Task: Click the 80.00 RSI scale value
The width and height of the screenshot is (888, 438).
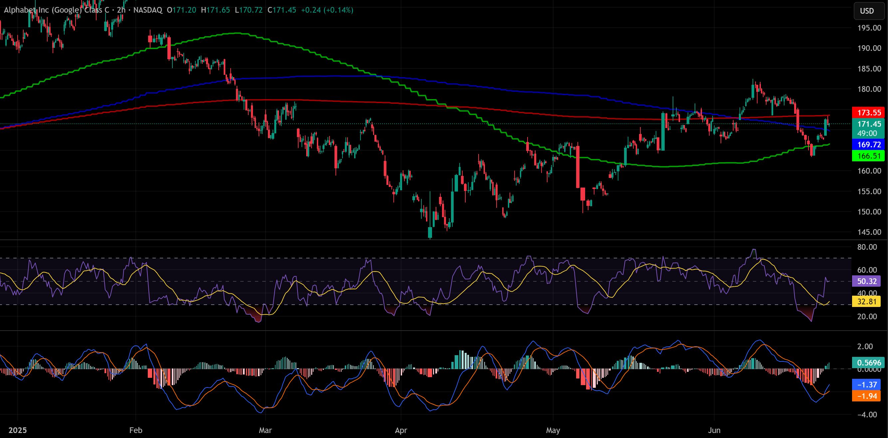Action: pos(867,247)
